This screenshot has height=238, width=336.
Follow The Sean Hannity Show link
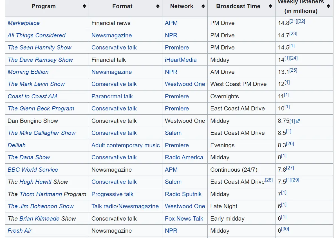point(39,47)
